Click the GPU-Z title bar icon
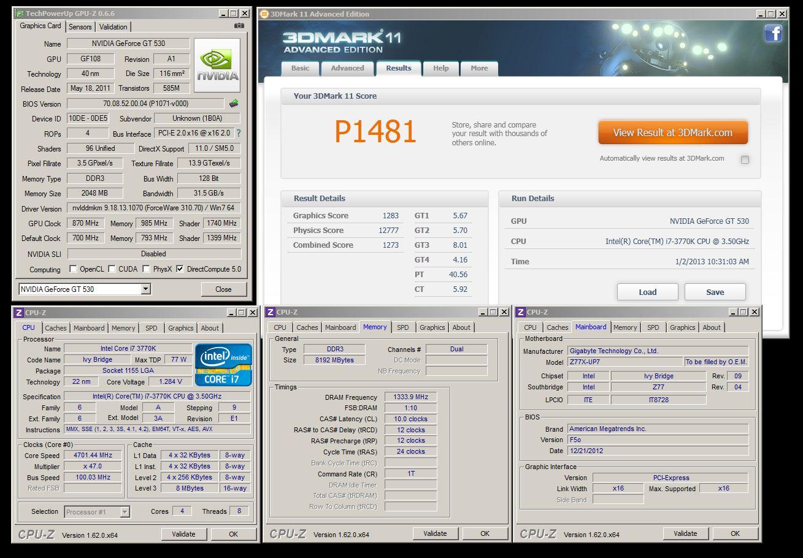The image size is (803, 558). point(20,13)
